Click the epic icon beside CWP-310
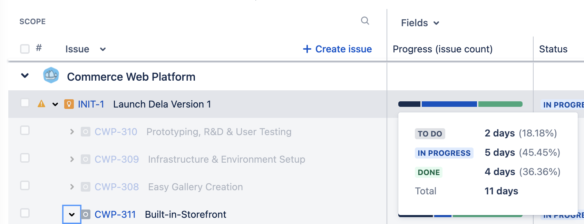Screen dimensions: 584x224 coord(86,132)
